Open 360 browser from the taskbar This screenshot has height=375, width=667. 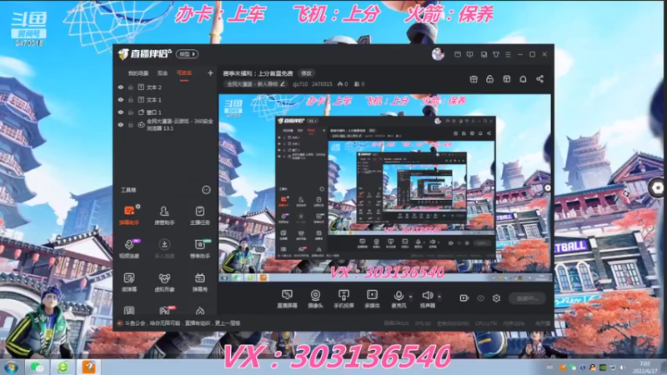63,367
